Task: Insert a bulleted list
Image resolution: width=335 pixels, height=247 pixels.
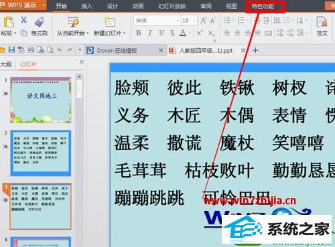Action: [x=227, y=21]
